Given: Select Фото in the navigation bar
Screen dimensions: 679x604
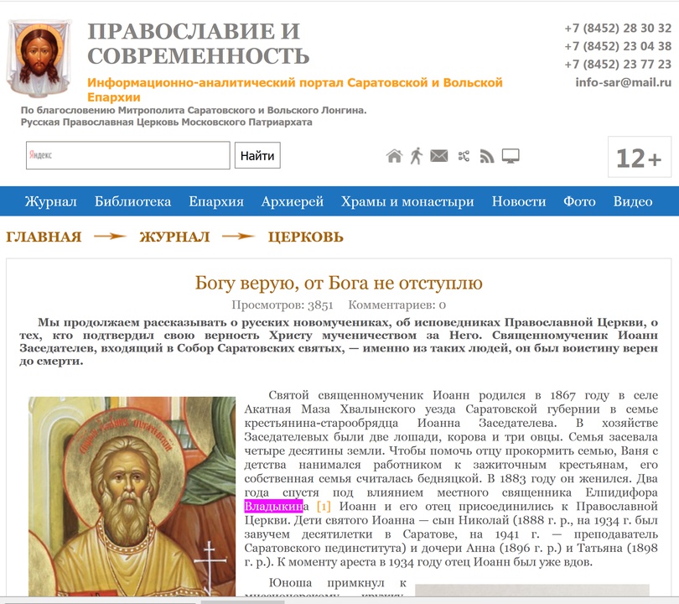Looking at the screenshot, I should [x=579, y=201].
